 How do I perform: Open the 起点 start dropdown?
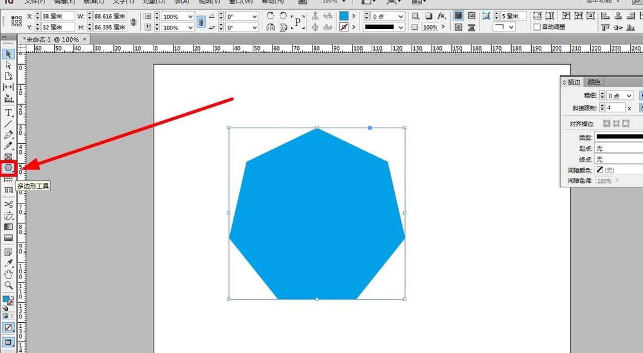(619, 148)
